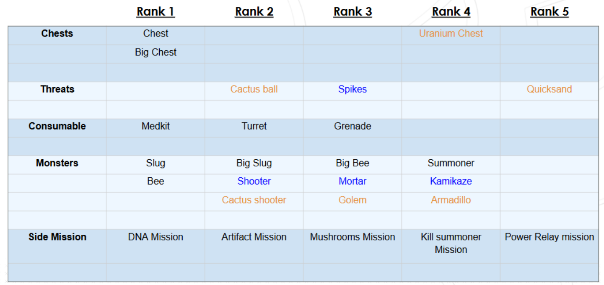Viewport: 604px width, 285px height.
Task: Select the Mushrooms Mission cell
Action: [353, 237]
